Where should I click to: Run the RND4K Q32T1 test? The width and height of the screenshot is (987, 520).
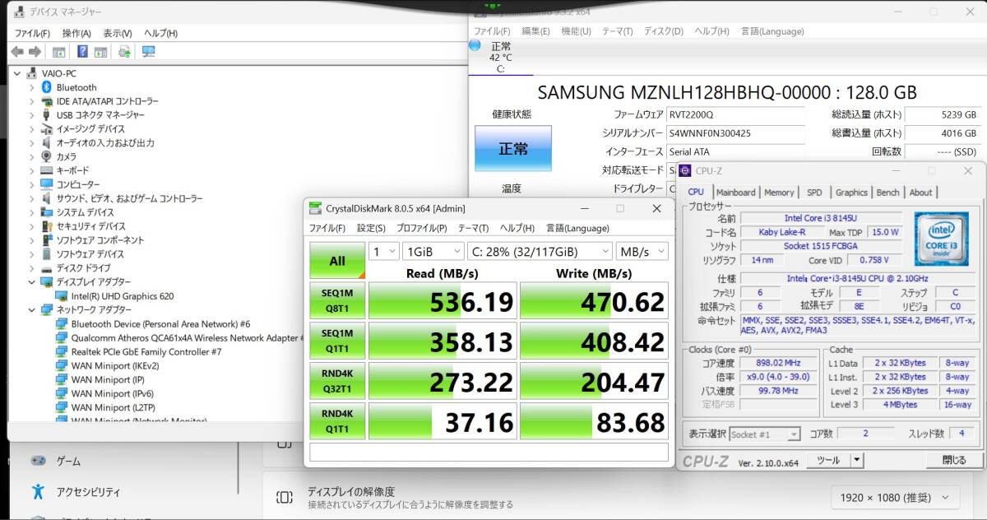click(337, 381)
